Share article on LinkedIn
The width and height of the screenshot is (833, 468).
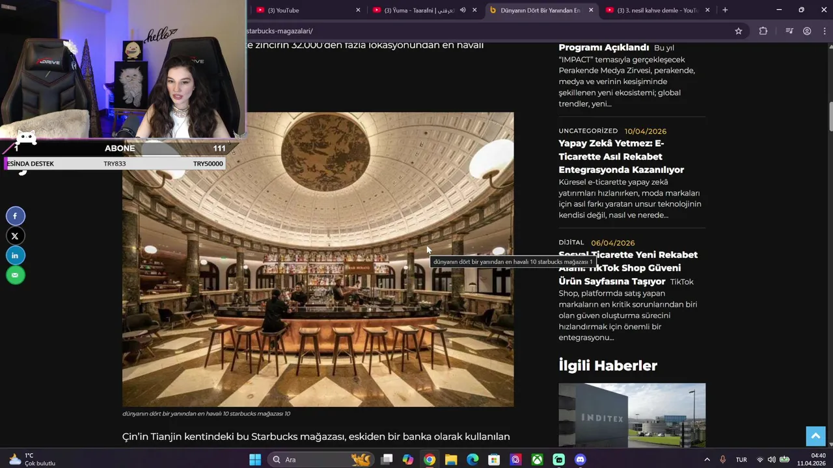click(x=15, y=255)
